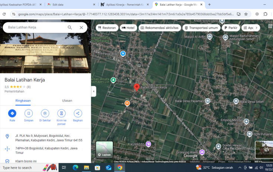
Task: Click the Rute directions icon
Action: (12, 113)
